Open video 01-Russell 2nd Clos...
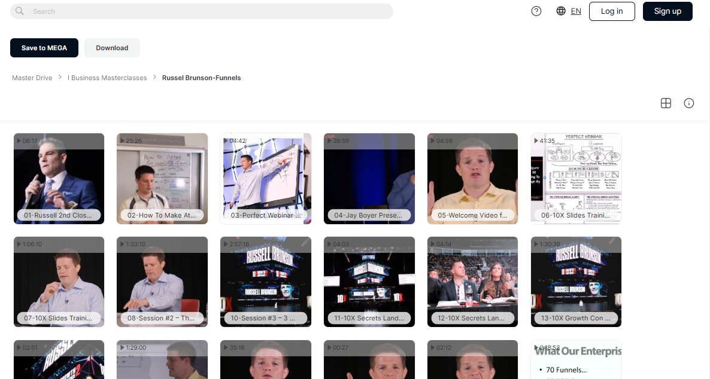 pos(59,179)
